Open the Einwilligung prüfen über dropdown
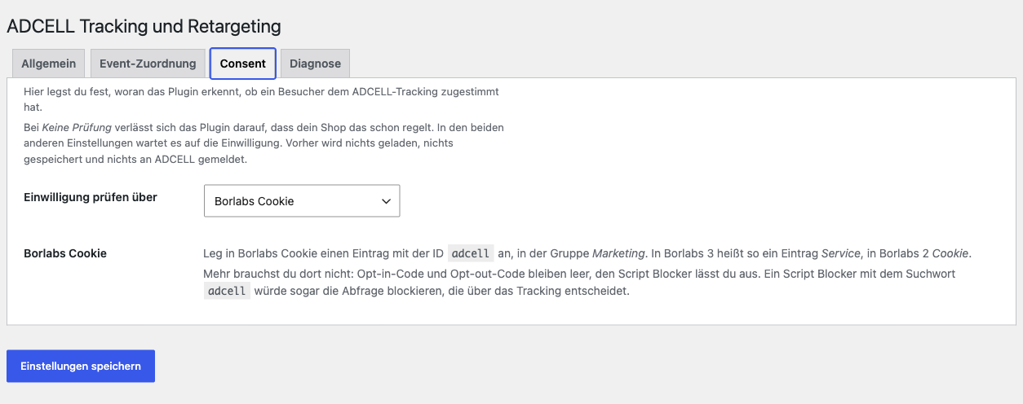1023x404 pixels. coord(302,201)
